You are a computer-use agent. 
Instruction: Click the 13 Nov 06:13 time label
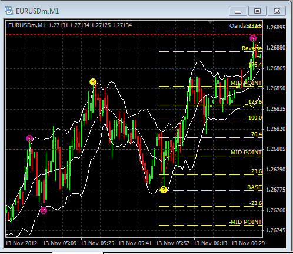coord(210,243)
